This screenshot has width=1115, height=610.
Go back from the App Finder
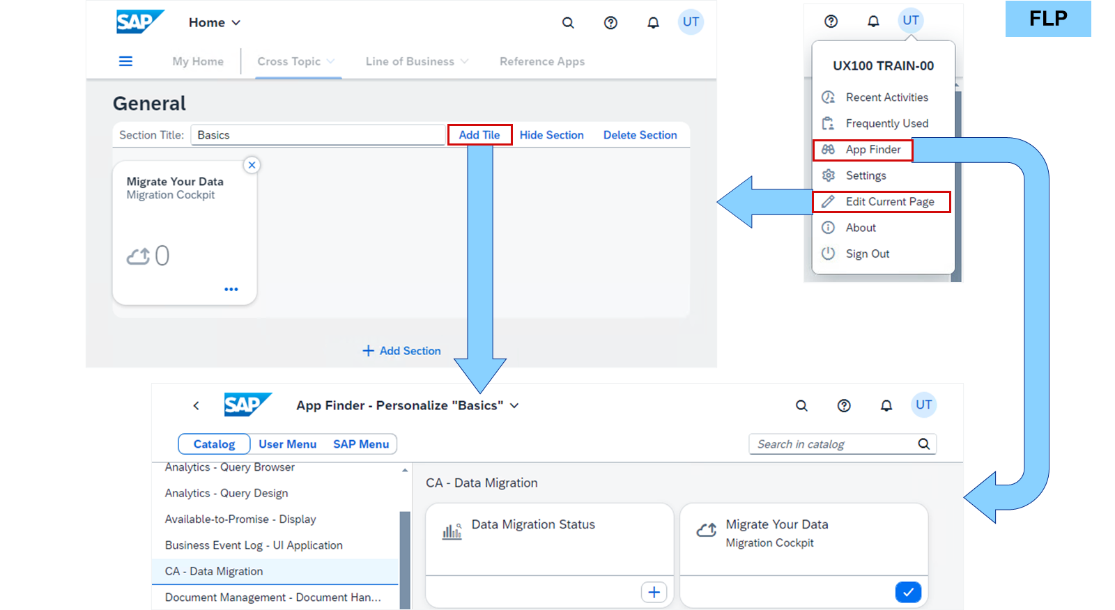coord(197,405)
